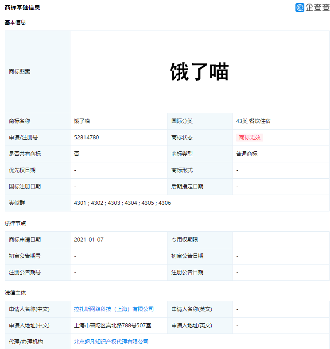The image size is (330, 349).
Task: Click the 基本信息 section title
Action: click(16, 22)
